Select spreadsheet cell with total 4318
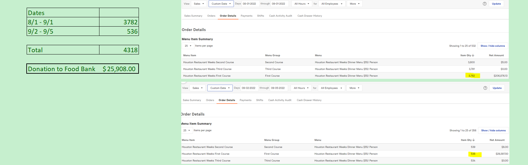528x165 pixels. [x=119, y=50]
